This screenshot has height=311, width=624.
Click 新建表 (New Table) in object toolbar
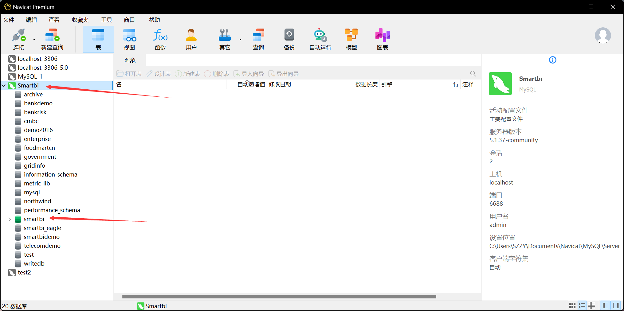coord(187,74)
